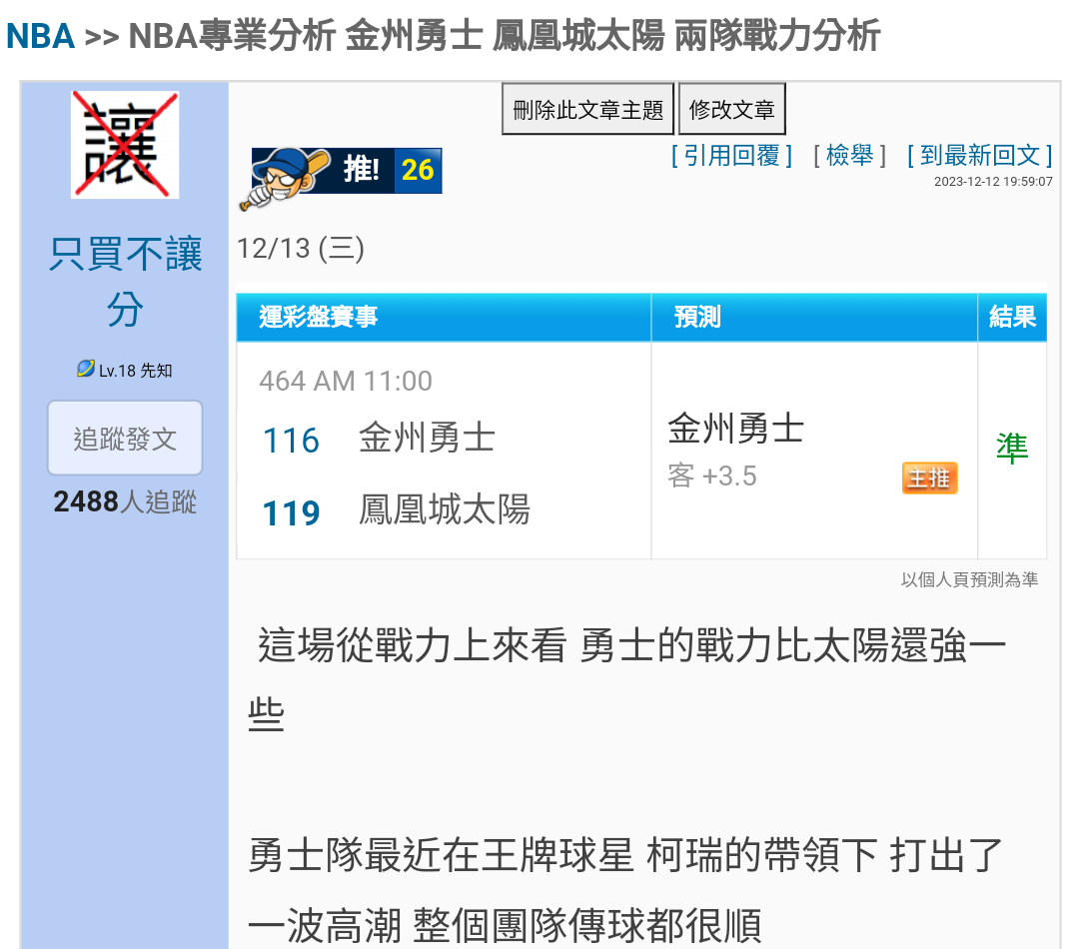Click the 結果 column header
This screenshot has height=949, width=1079.
[x=1012, y=318]
